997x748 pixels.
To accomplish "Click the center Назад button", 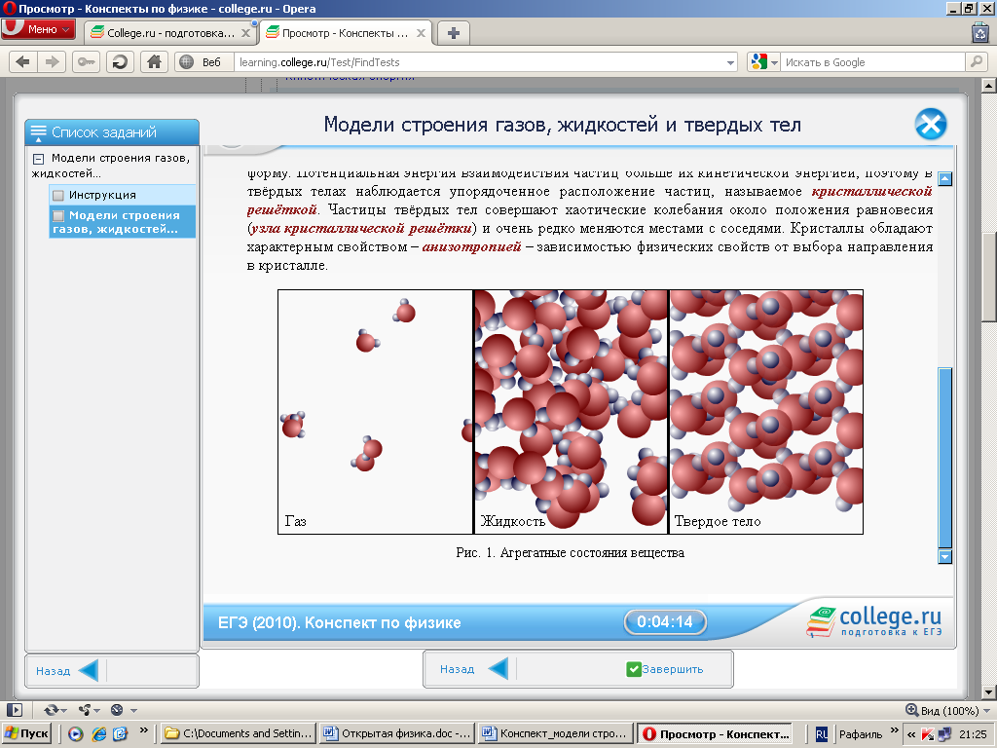I will coord(474,669).
